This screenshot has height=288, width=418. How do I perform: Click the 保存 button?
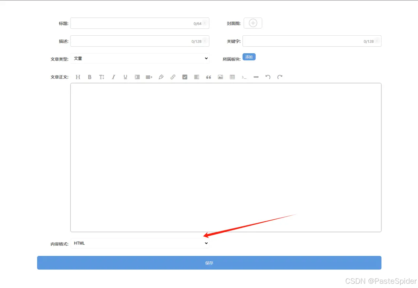pos(209,263)
